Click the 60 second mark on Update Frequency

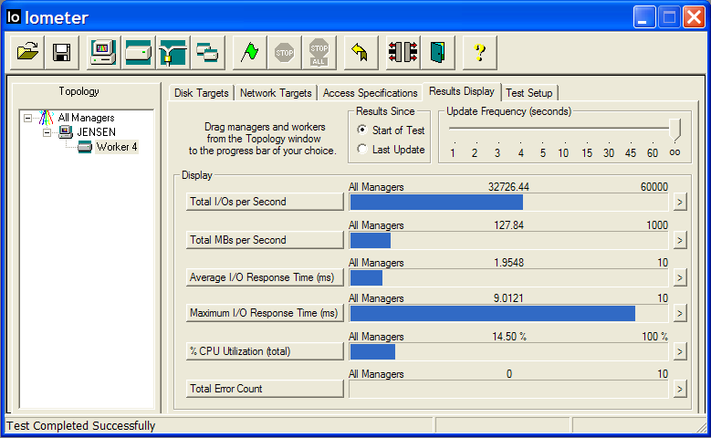point(653,152)
